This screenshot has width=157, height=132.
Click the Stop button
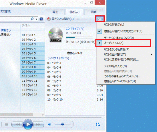(x=7, y=124)
